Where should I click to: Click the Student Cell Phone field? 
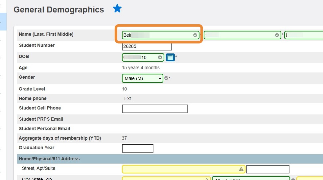(155, 109)
